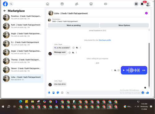Viewport: 155px width, 114px height.
Task: Select Lisha conversation in list
Action: 23,78
